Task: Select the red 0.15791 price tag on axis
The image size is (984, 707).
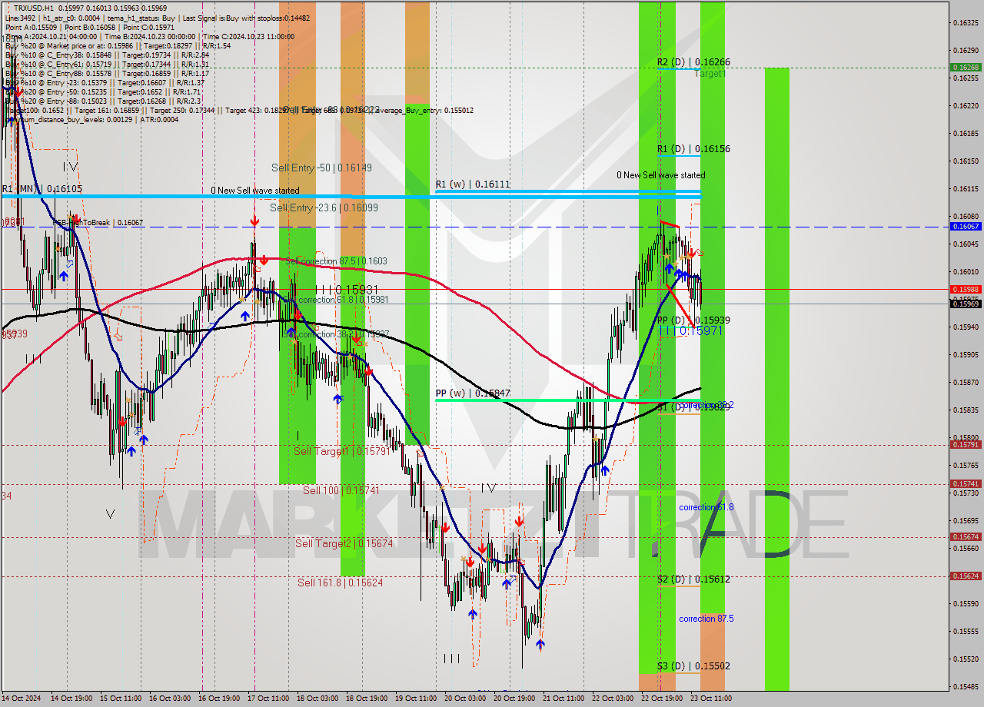Action: coord(966,445)
